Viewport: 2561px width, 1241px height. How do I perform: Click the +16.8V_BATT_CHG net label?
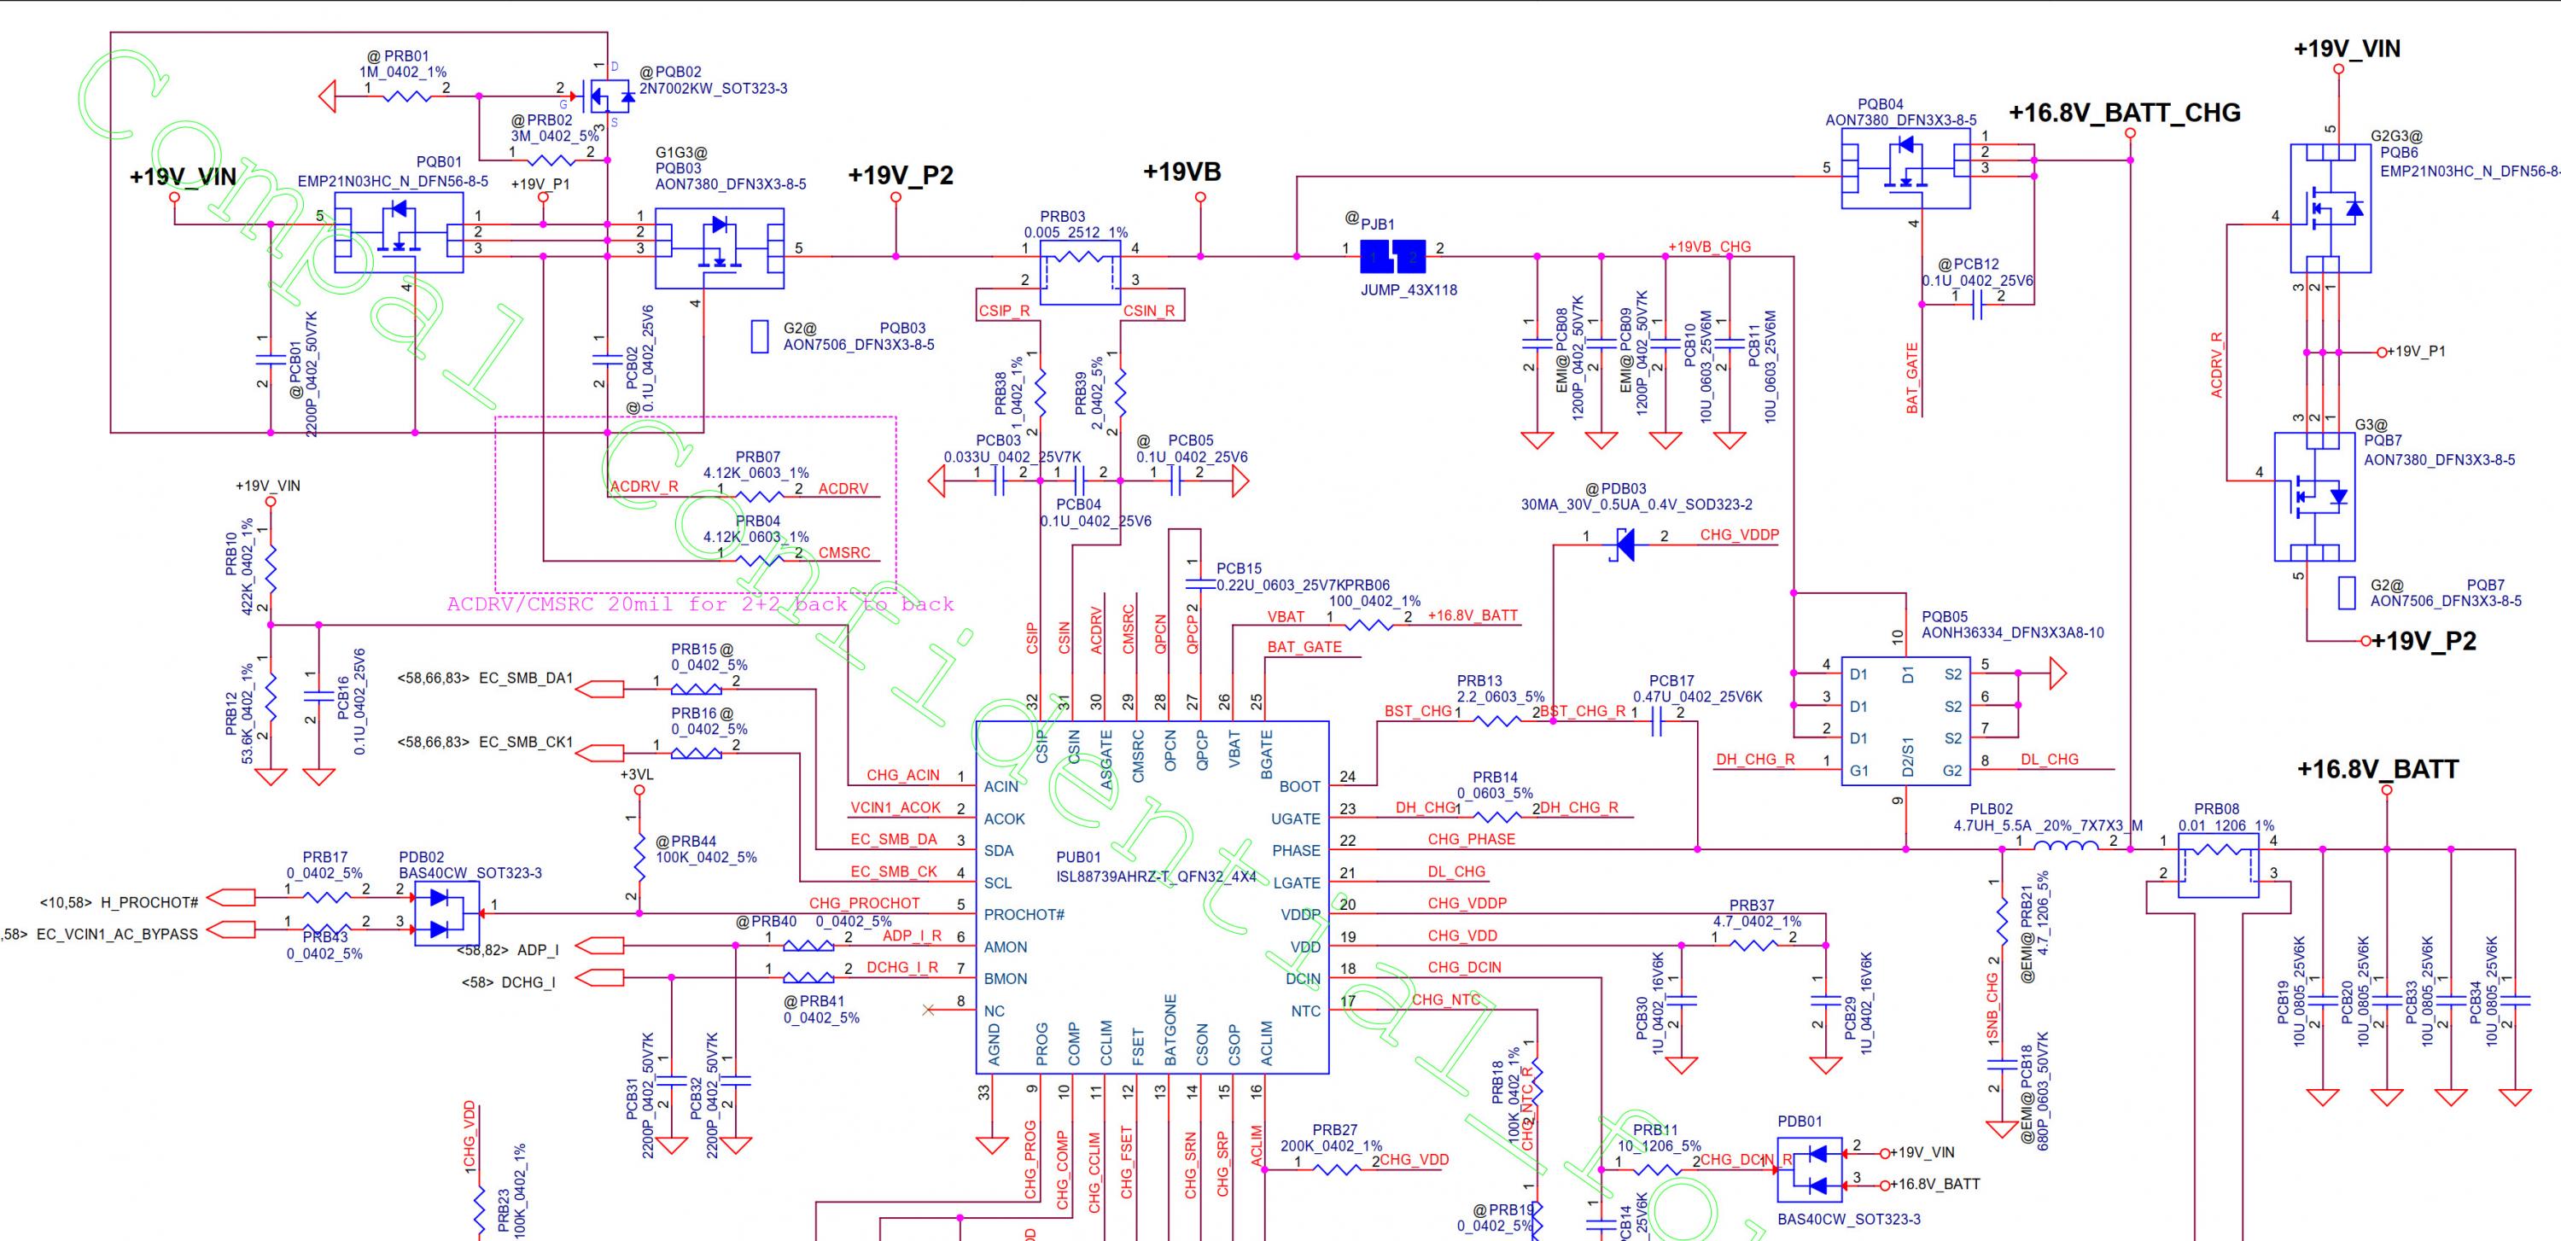coord(2124,113)
